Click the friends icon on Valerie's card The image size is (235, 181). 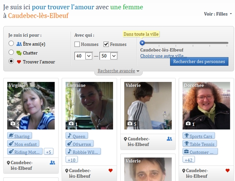pyautogui.click(x=169, y=139)
